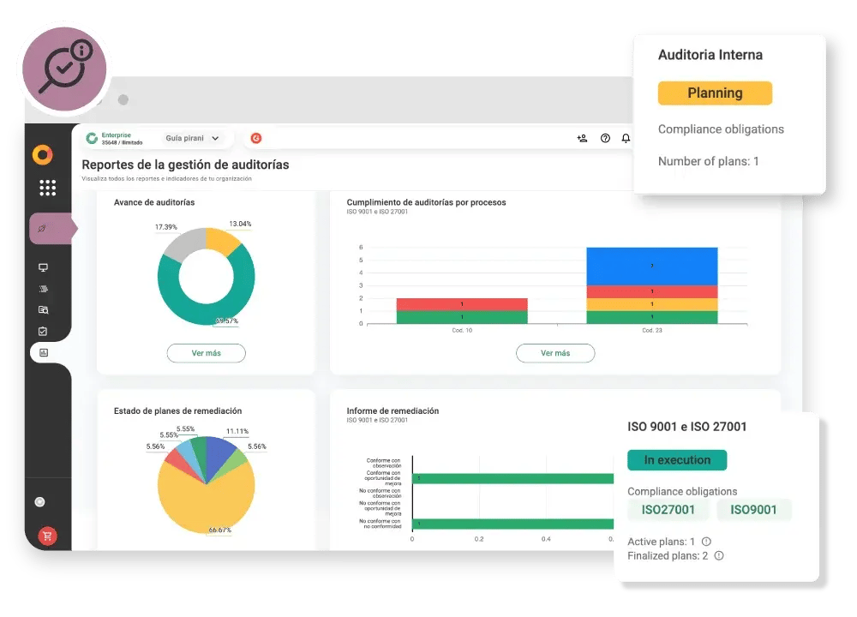Click the red G2 badge icon
This screenshot has width=857, height=617.
point(255,138)
